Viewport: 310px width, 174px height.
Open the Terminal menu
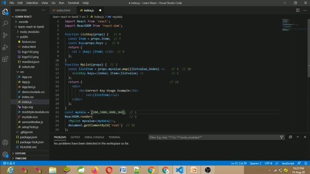pyautogui.click(x=73, y=3)
